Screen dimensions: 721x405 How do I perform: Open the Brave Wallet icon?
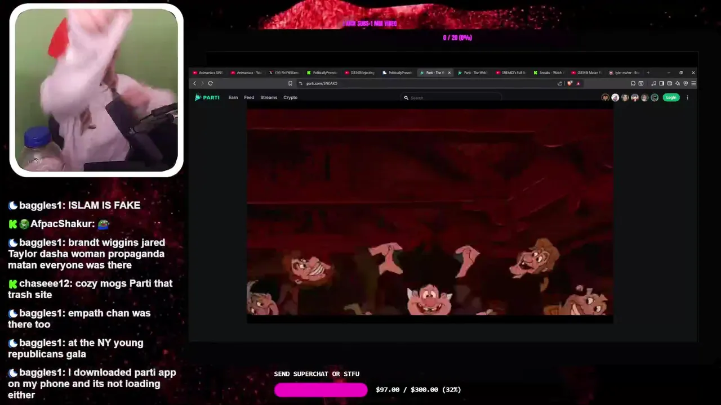pyautogui.click(x=669, y=83)
